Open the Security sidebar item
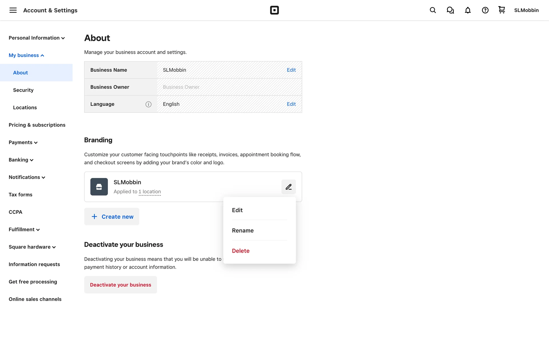The image size is (549, 343). pos(23,90)
